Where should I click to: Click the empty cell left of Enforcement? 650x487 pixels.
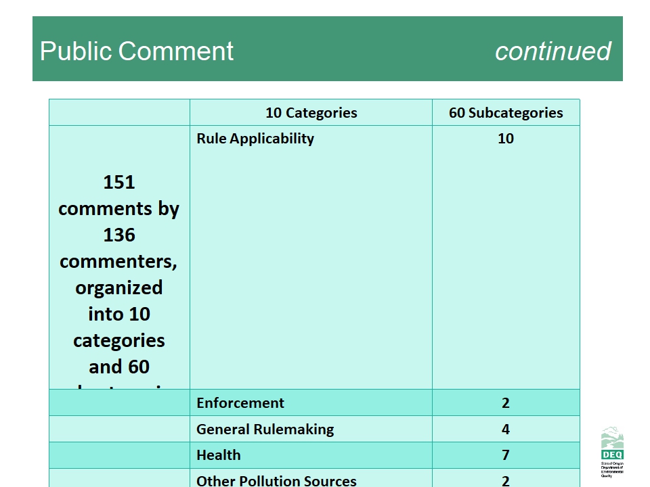[x=119, y=403]
